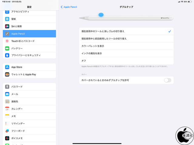Viewport: 194px width, 145px height.
Task: Open リマインダー settings row
Action: (x=29, y=124)
